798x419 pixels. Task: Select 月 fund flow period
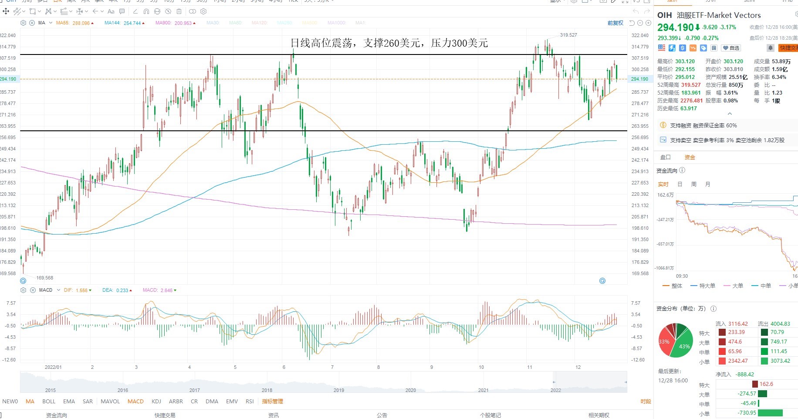tap(708, 184)
